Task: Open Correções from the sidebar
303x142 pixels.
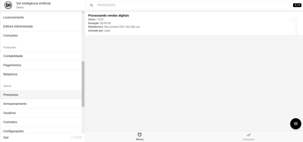Action: coord(11,36)
